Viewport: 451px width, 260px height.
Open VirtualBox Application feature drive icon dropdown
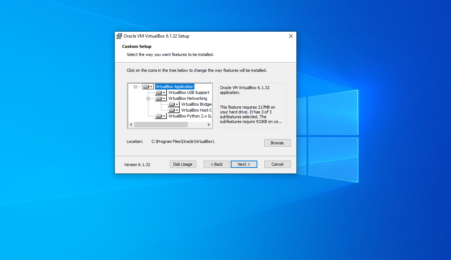pos(148,87)
